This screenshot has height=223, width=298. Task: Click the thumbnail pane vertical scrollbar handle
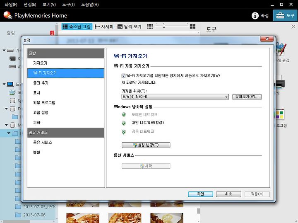pyautogui.click(x=198, y=211)
